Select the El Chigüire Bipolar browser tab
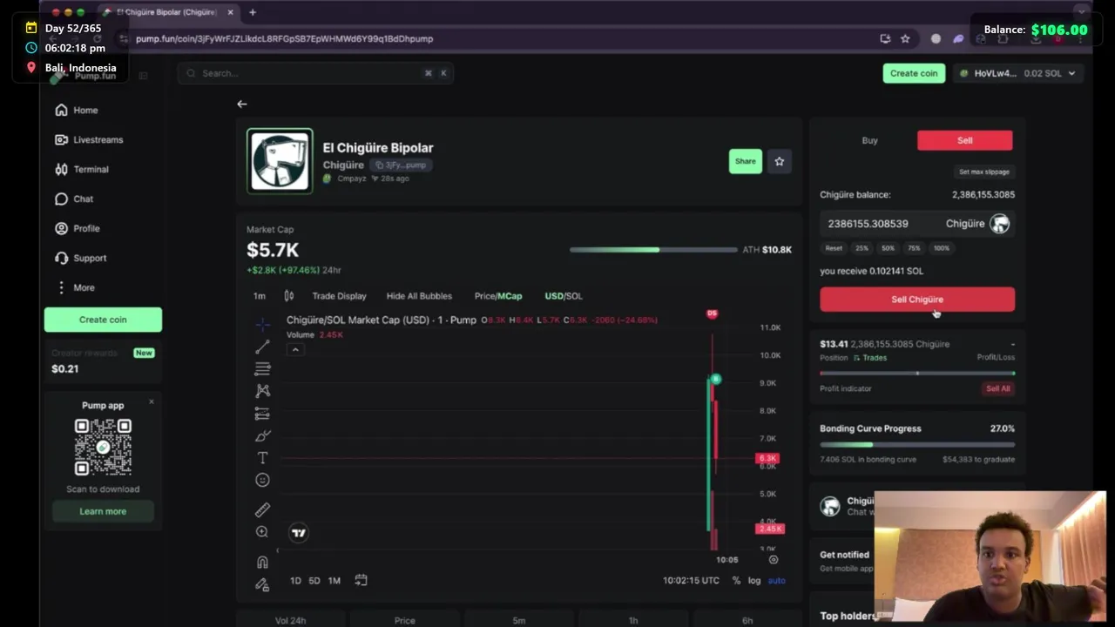The width and height of the screenshot is (1115, 627). tap(166, 12)
